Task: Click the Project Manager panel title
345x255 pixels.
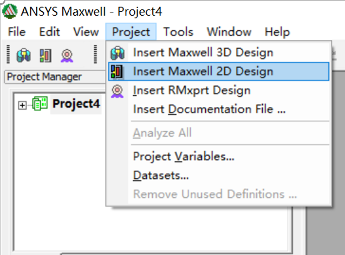Action: (x=43, y=77)
